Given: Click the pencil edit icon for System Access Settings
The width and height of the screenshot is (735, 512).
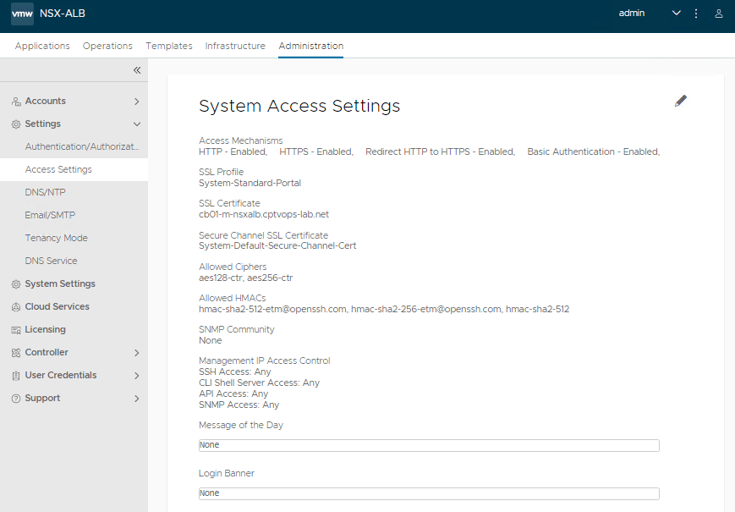Looking at the screenshot, I should click(x=681, y=101).
